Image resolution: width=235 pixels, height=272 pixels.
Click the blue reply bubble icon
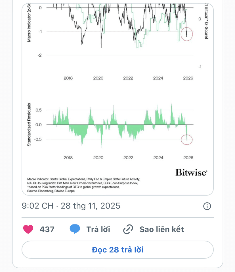click(75, 229)
